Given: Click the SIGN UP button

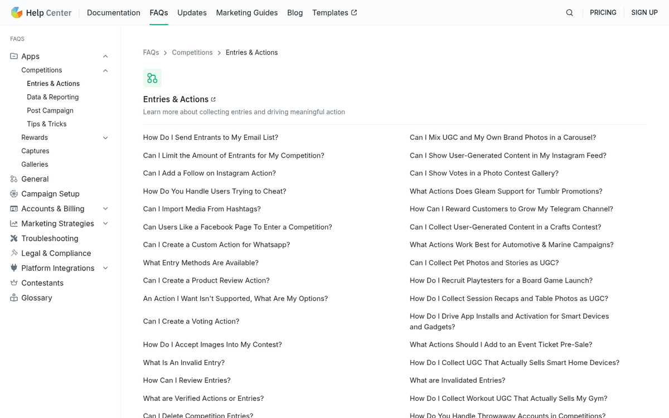Looking at the screenshot, I should [644, 13].
